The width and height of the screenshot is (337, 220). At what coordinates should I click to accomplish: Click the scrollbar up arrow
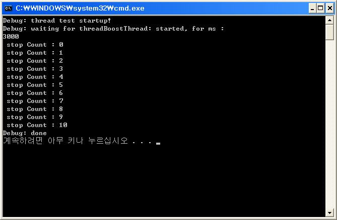click(x=329, y=21)
